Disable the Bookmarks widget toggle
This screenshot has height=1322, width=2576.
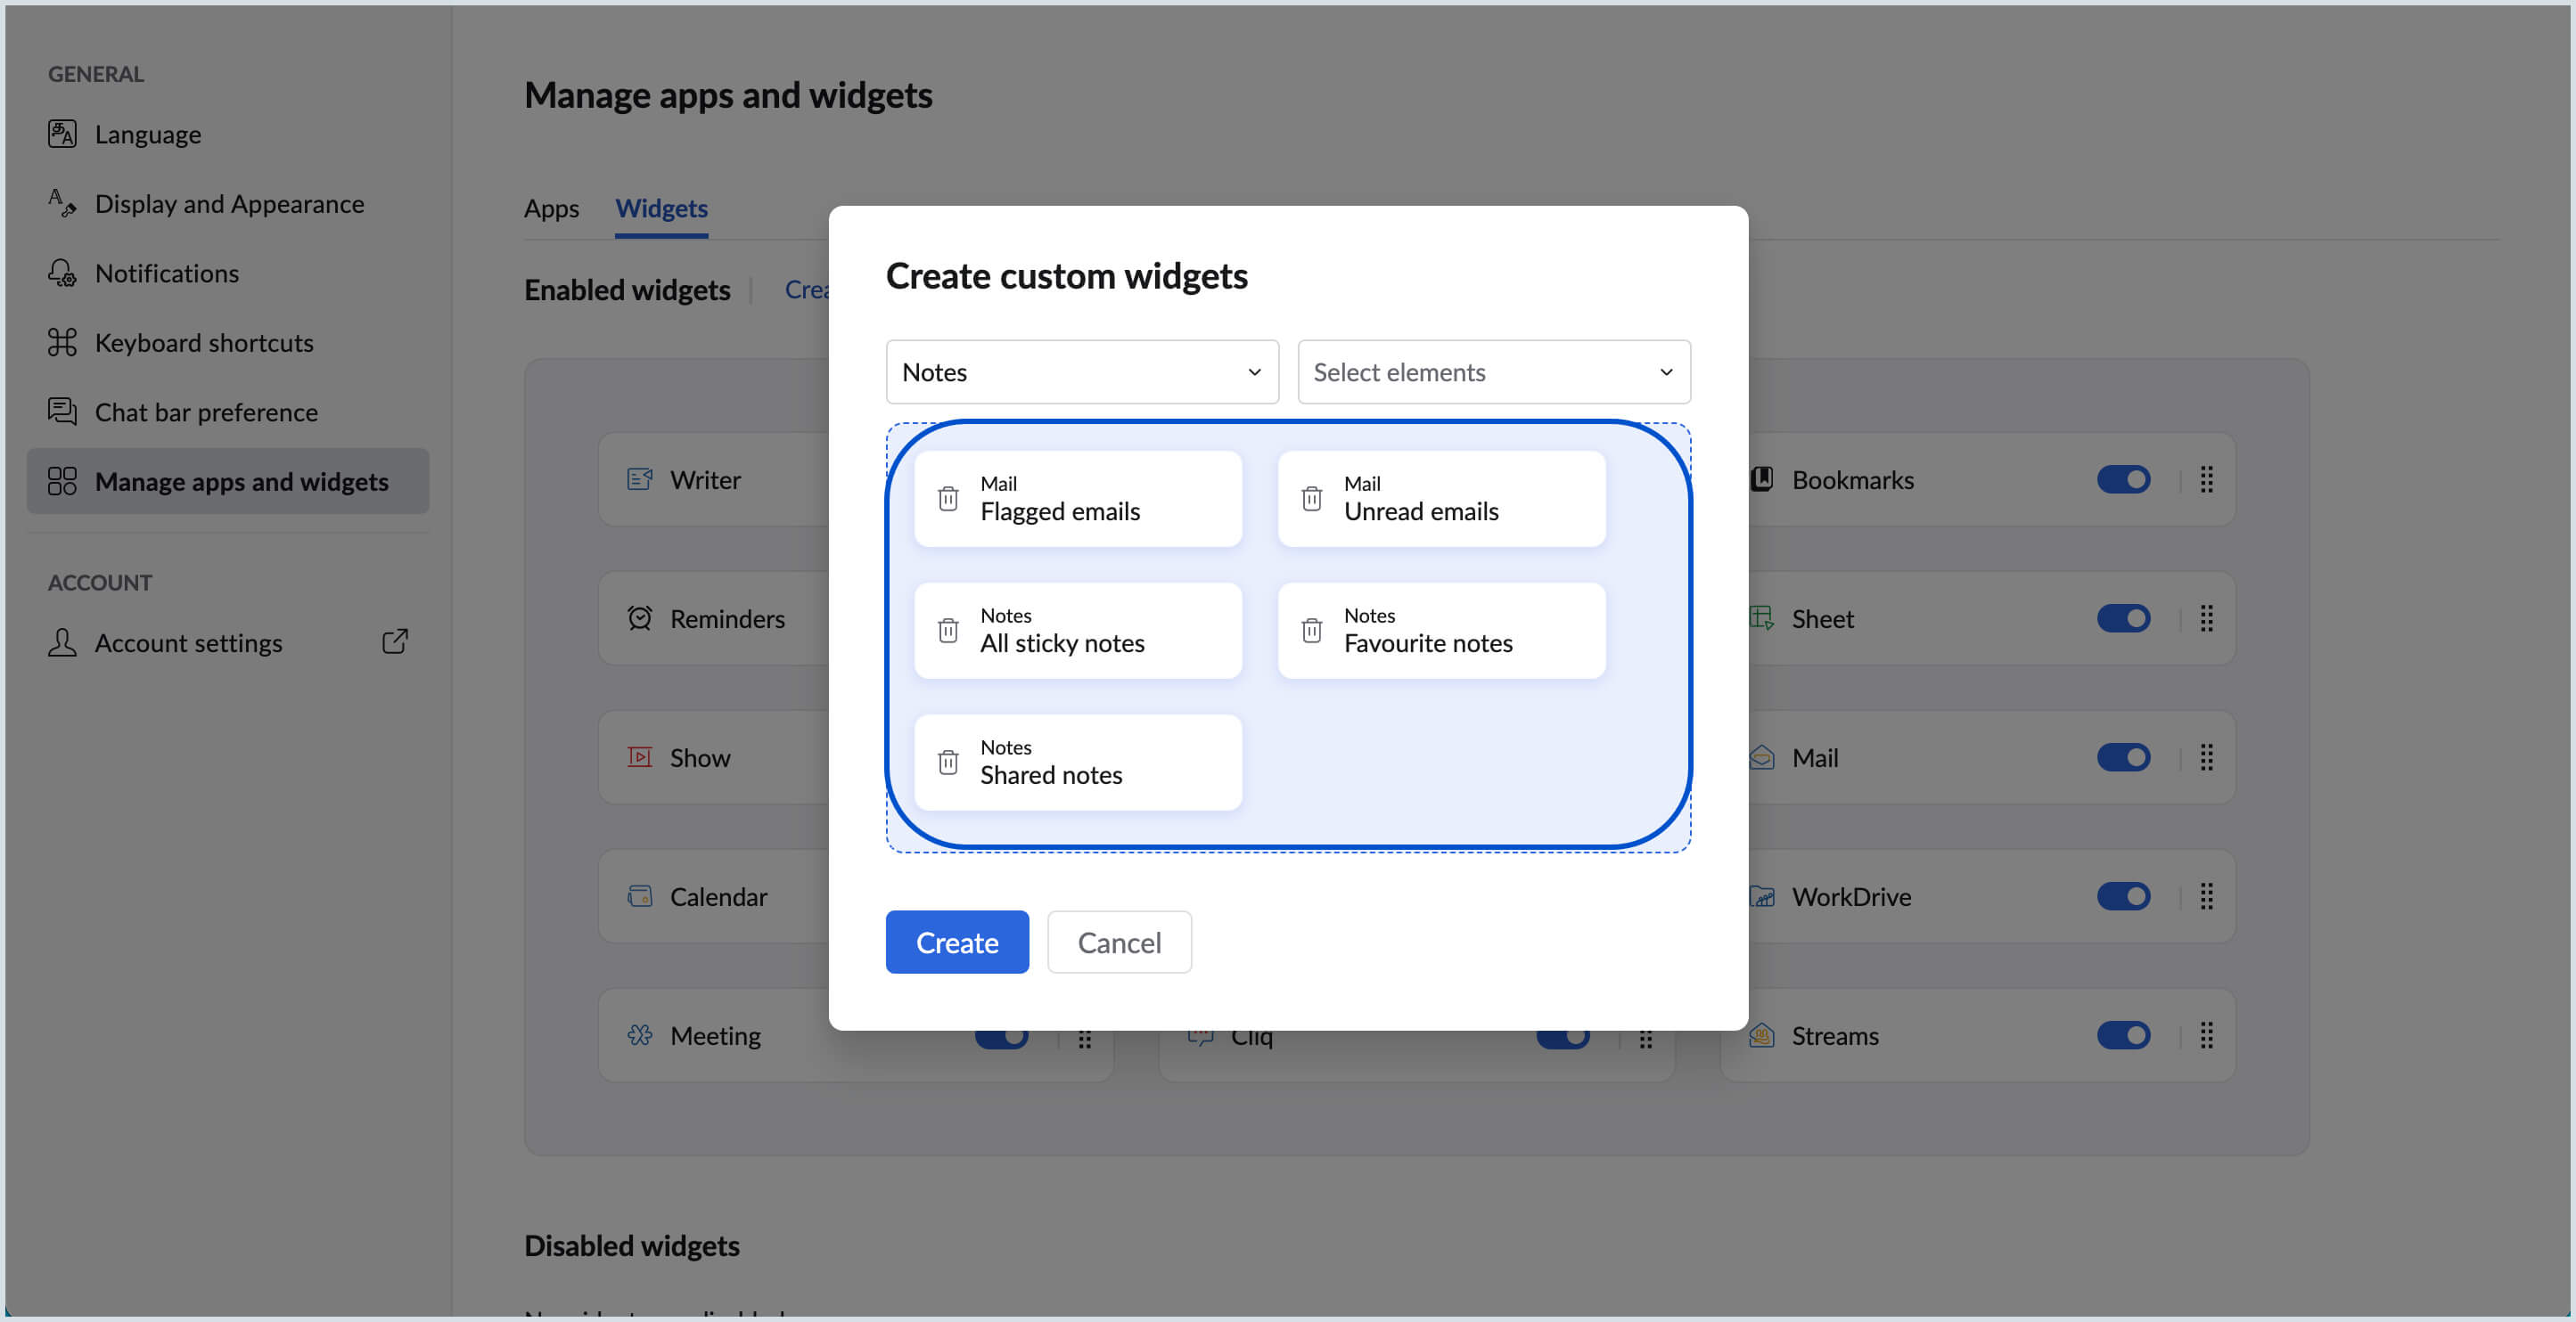pyautogui.click(x=2125, y=478)
